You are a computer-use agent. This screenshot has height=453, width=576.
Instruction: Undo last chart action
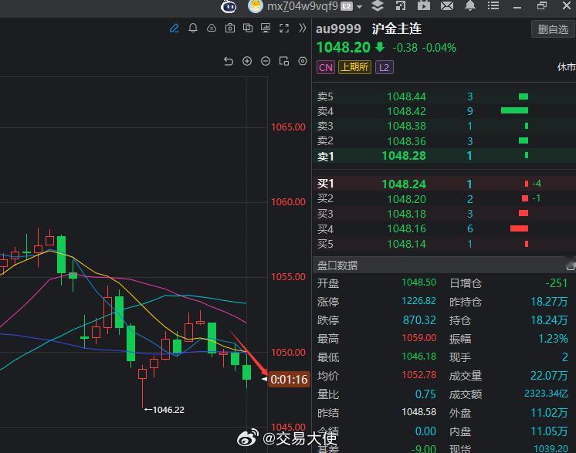click(229, 61)
